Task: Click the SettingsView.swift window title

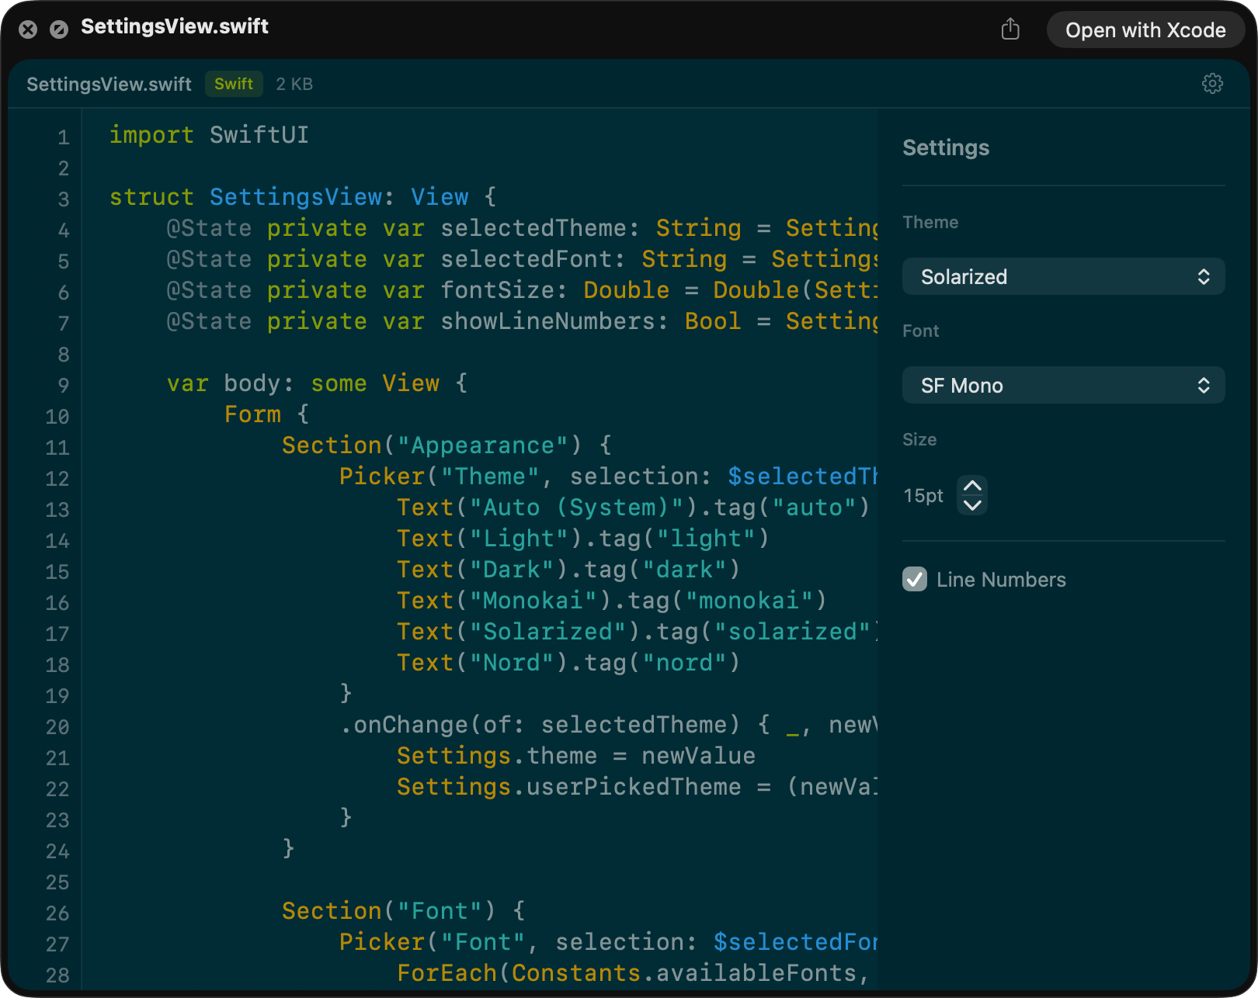Action: pos(175,26)
